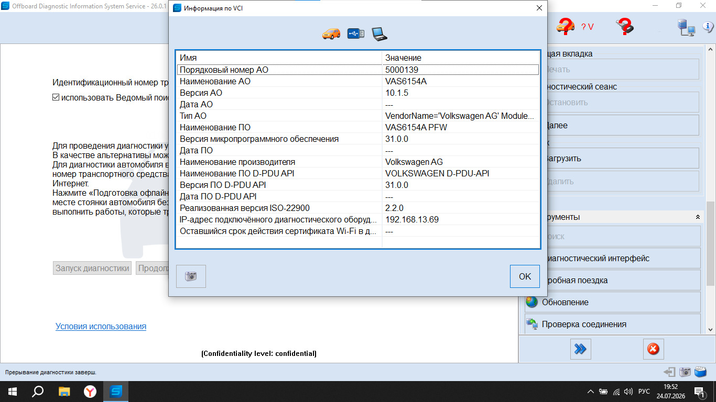Click the ISO-22900 version value 2.2.0
Image resolution: width=716 pixels, height=402 pixels.
(394, 208)
